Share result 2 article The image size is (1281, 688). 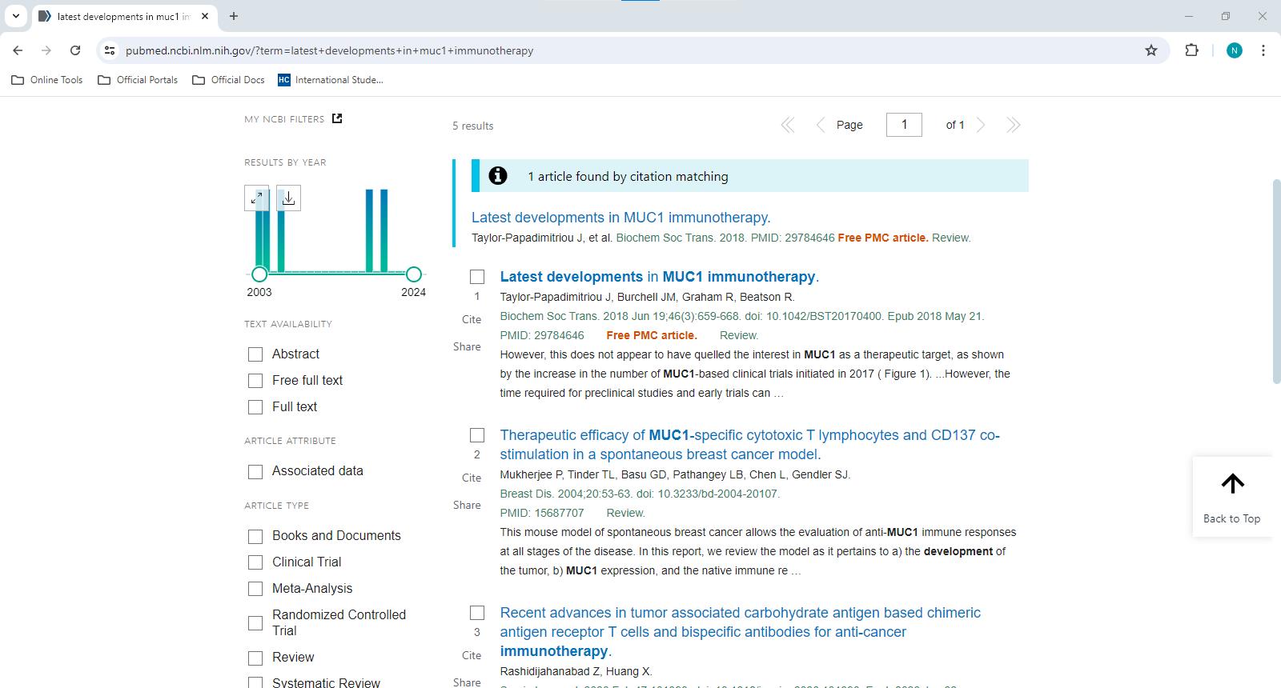[x=467, y=505]
